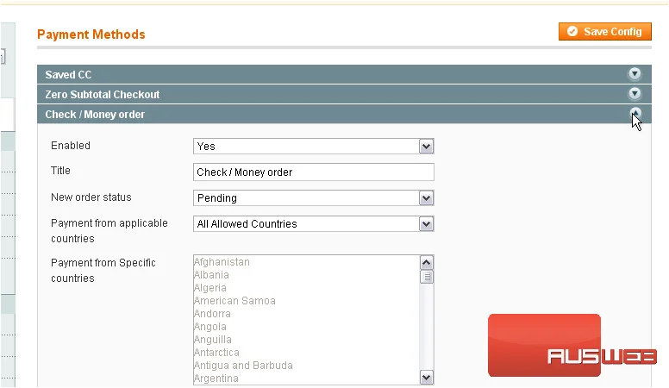
Task: Select Afghanistan in the countries list
Action: click(x=222, y=261)
